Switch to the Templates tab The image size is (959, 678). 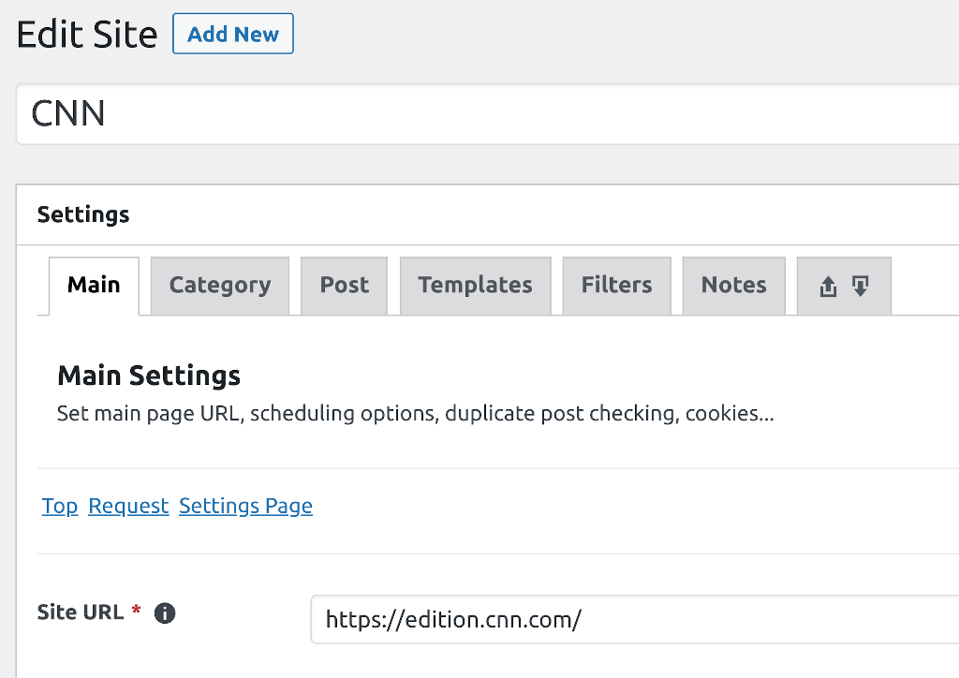pos(475,286)
